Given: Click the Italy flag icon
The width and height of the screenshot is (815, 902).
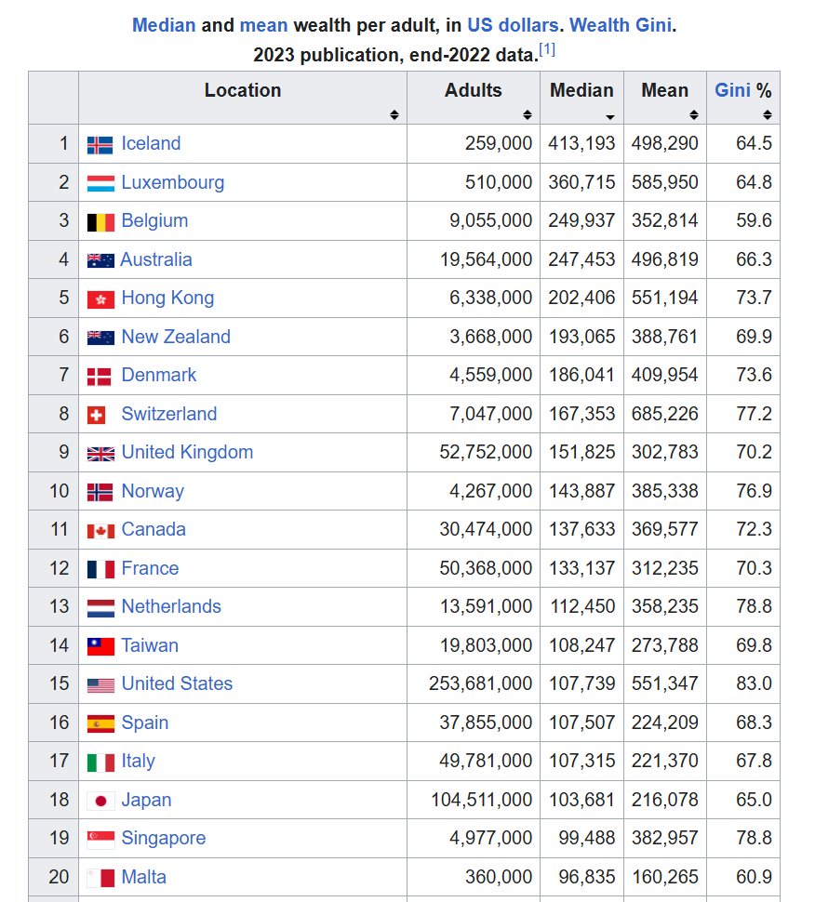Looking at the screenshot, I should [100, 763].
